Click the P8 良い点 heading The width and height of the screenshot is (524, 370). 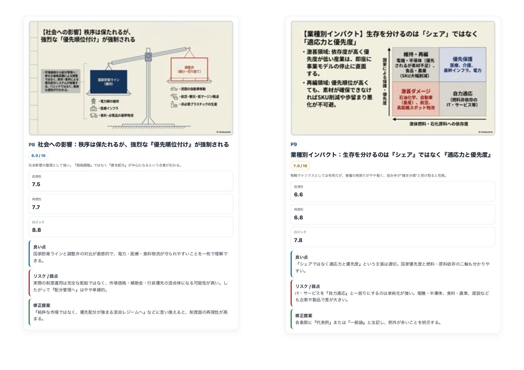tap(40, 247)
